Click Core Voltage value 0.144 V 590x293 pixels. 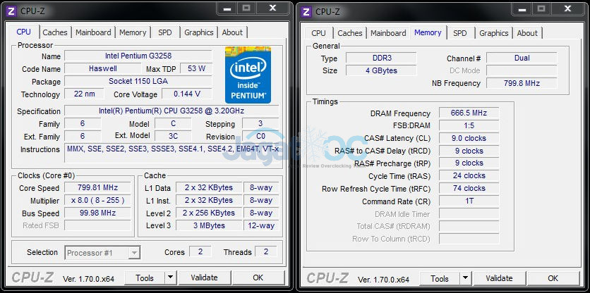tap(186, 94)
